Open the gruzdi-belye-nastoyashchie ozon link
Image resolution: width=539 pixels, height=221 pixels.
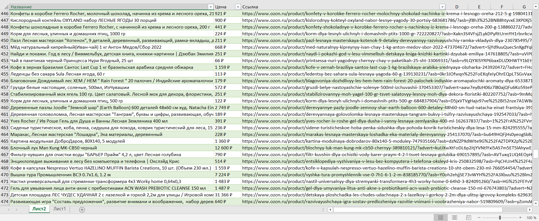tap(387, 87)
